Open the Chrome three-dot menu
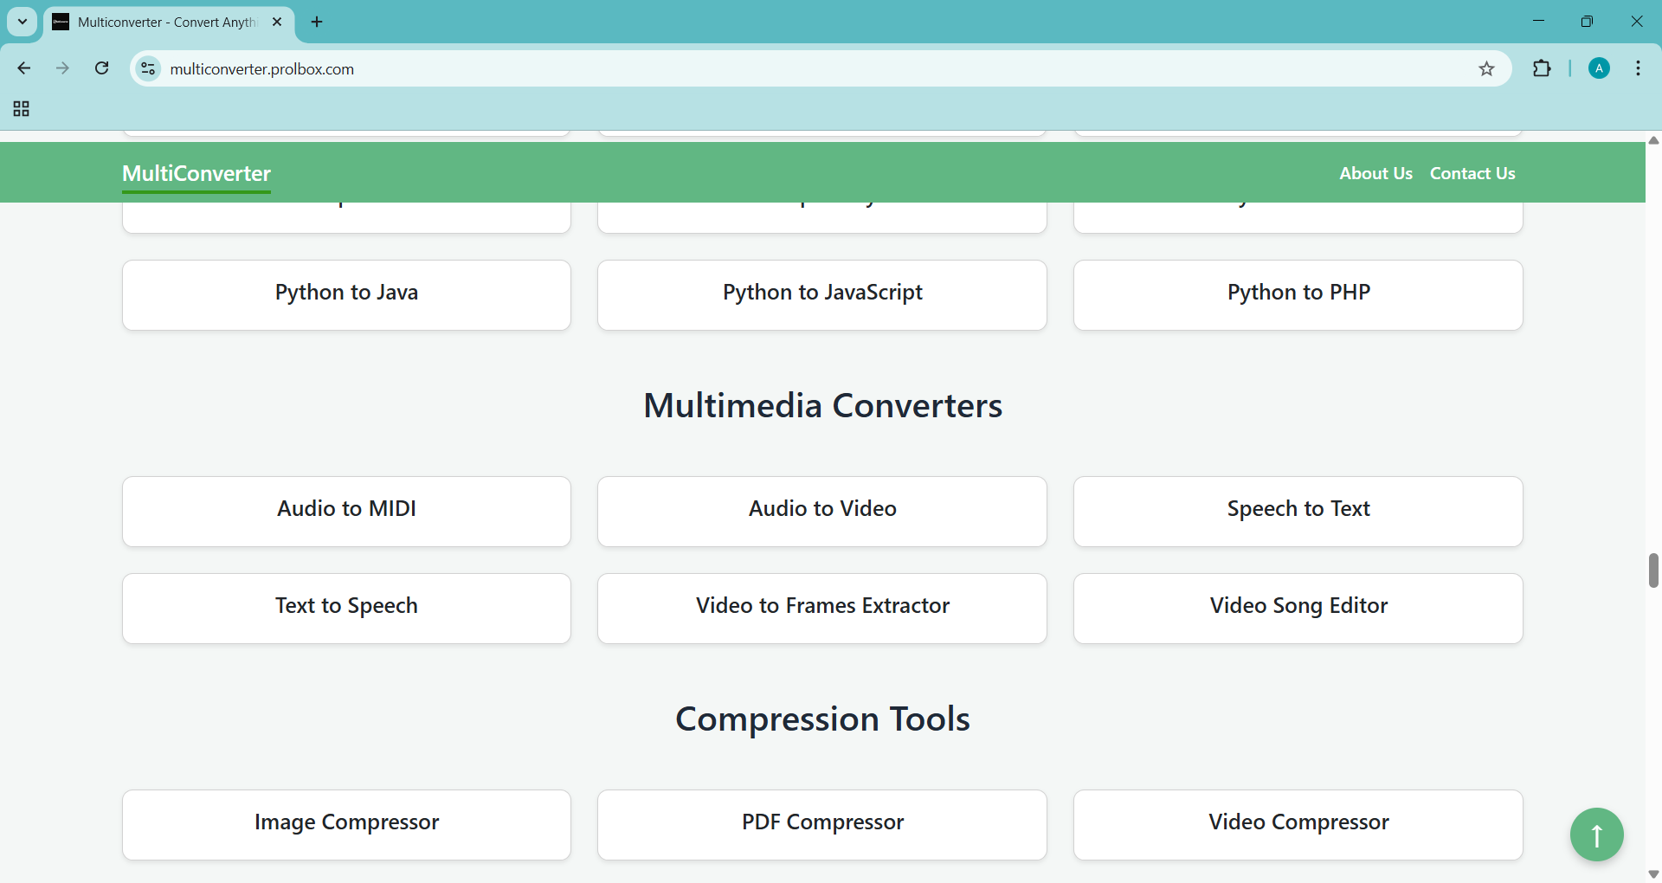 point(1638,69)
